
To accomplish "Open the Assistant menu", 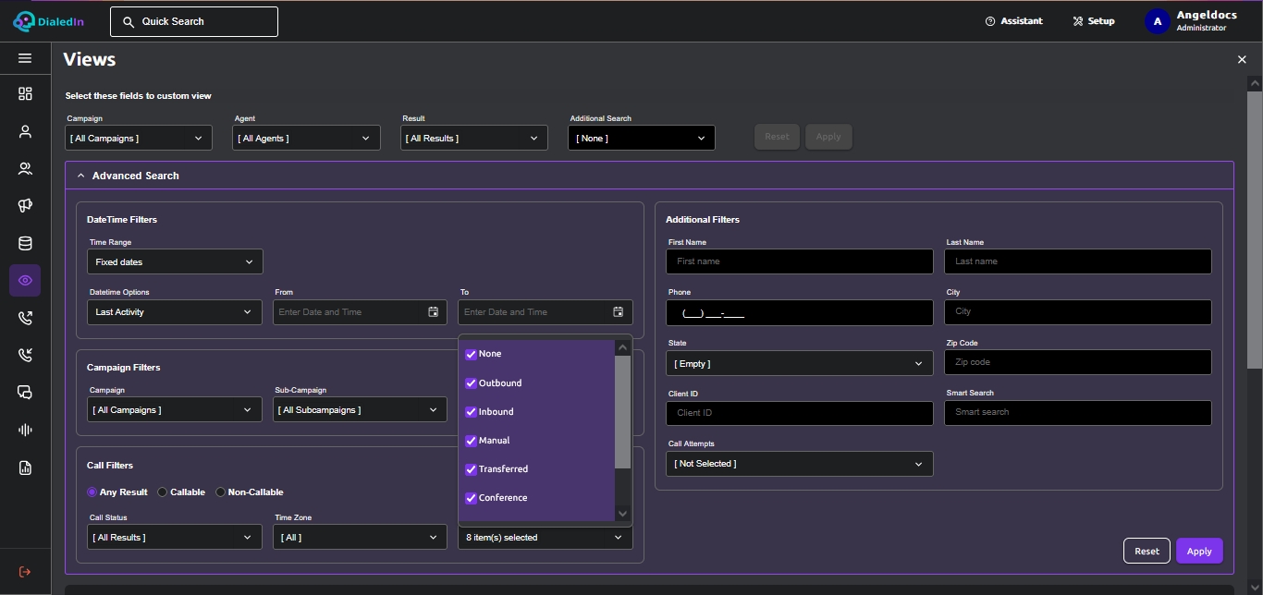I will coord(1014,21).
